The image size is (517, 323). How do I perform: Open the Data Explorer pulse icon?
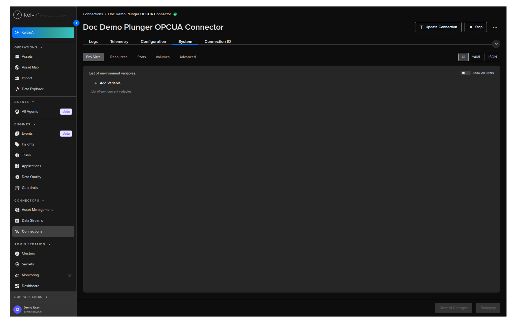(17, 89)
